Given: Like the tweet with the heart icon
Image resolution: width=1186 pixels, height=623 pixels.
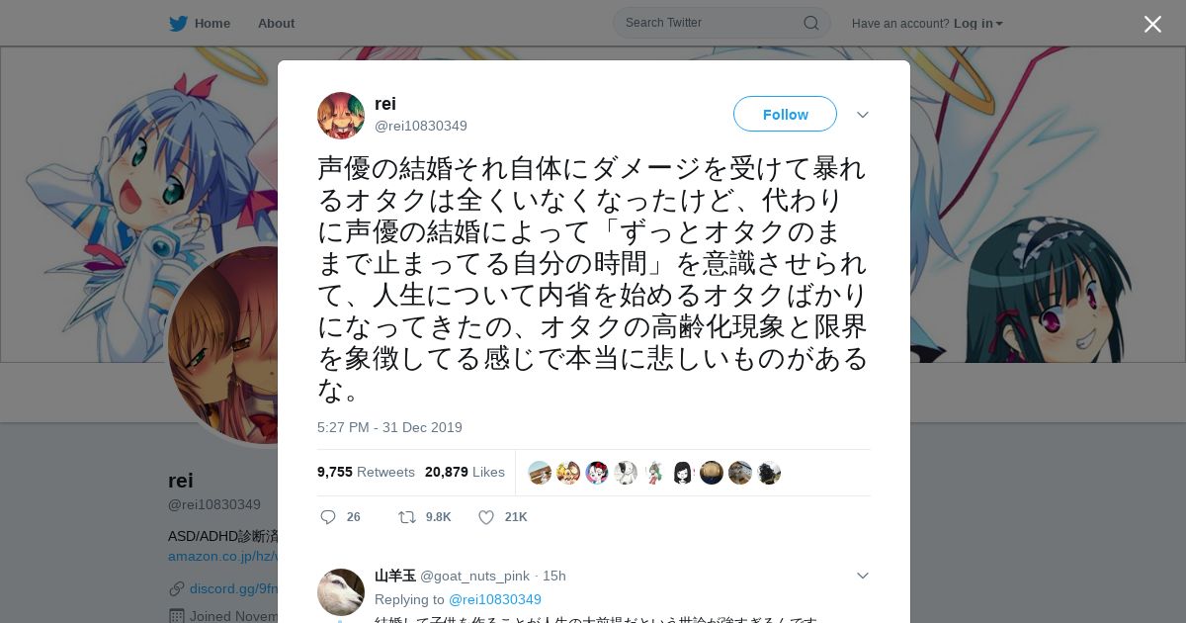Looking at the screenshot, I should click(486, 517).
